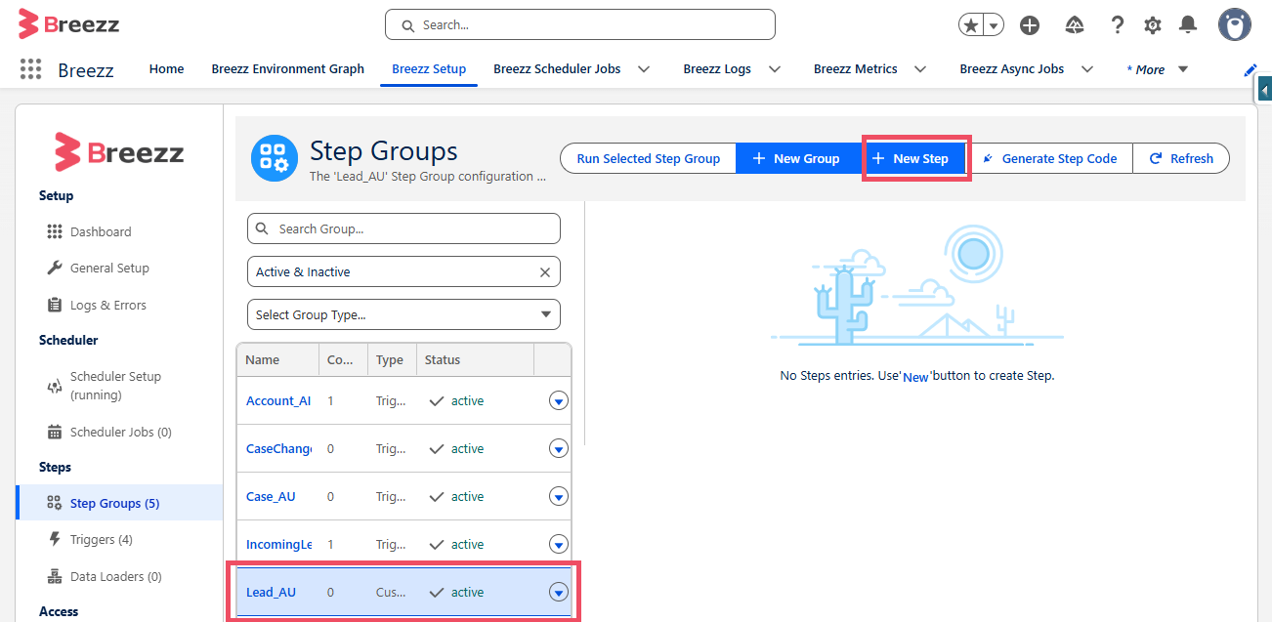Click the Co... column header

(x=343, y=360)
